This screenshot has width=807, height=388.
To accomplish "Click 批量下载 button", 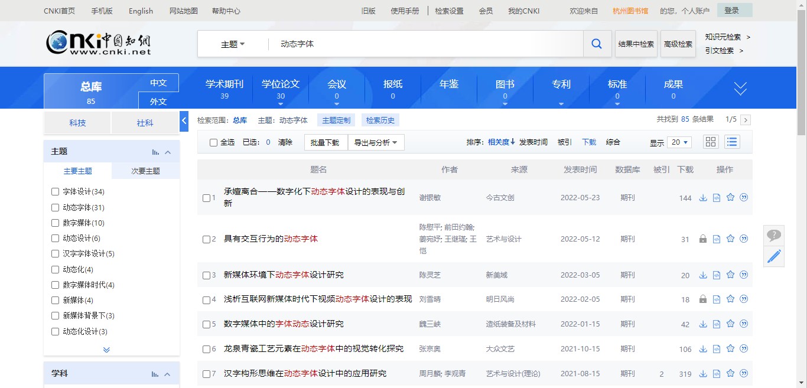I will (x=326, y=142).
